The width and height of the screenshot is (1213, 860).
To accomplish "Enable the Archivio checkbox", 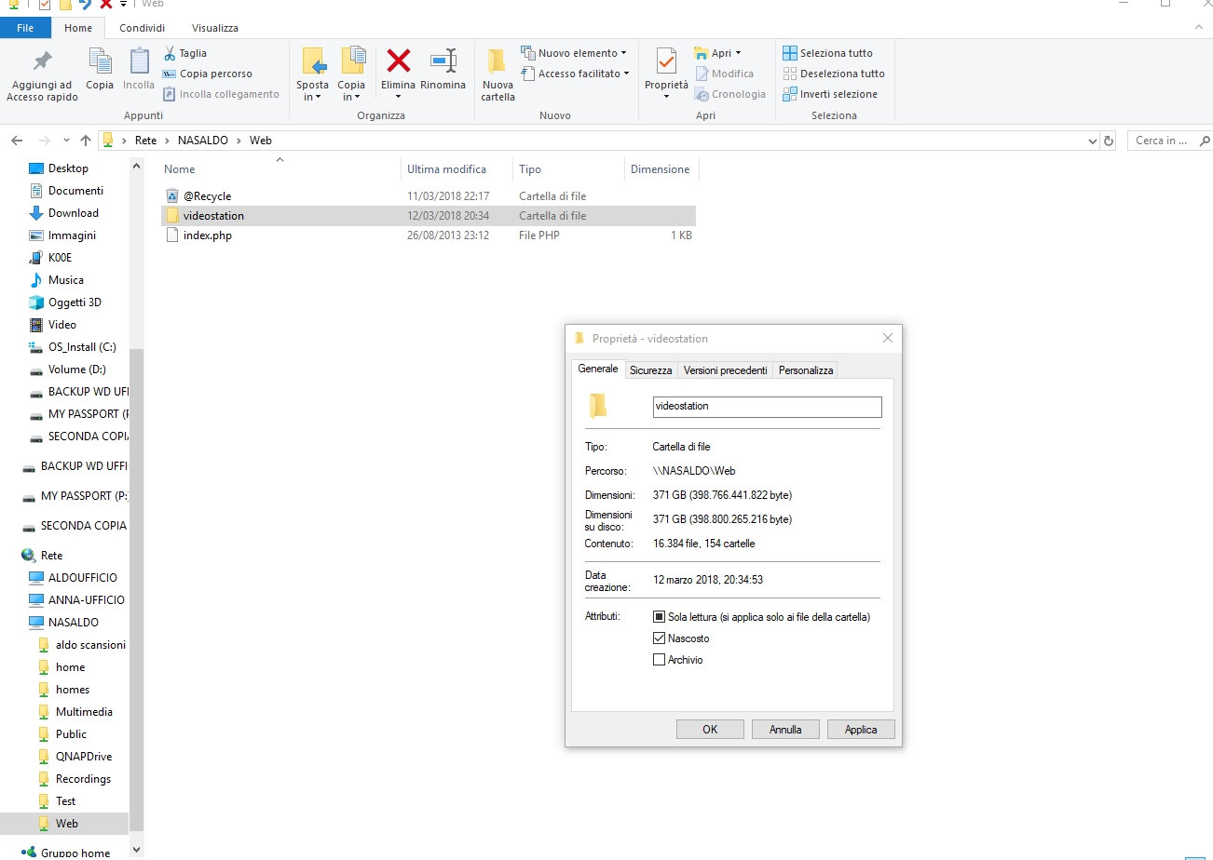I will (659, 660).
